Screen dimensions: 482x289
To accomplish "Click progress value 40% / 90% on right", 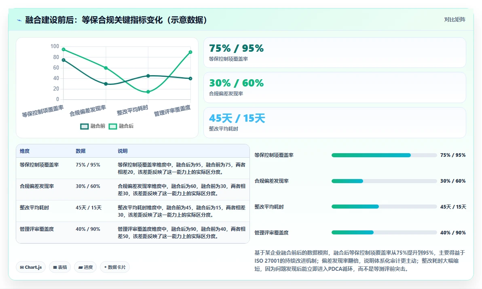I will coord(453,233).
